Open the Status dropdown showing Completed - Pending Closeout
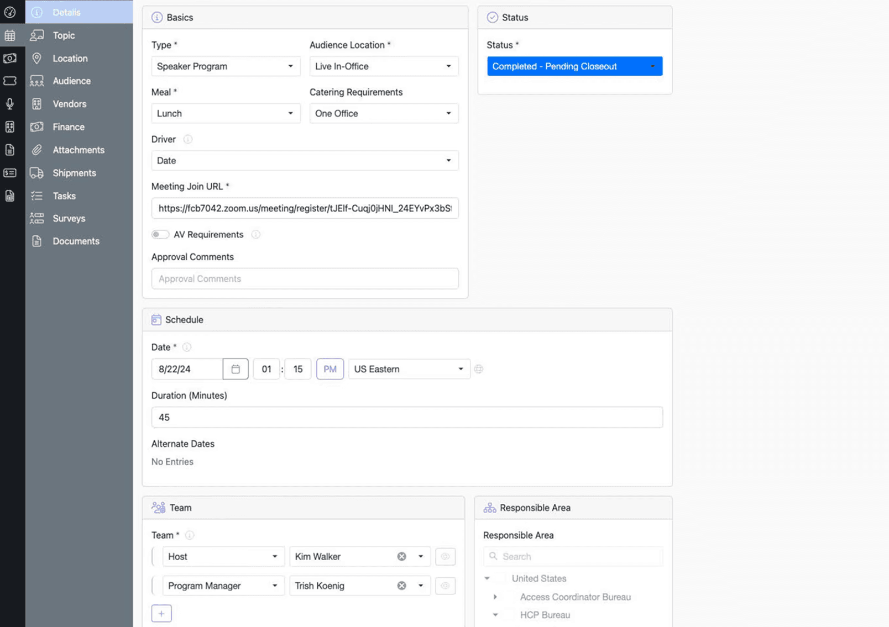The width and height of the screenshot is (889, 627). [574, 66]
